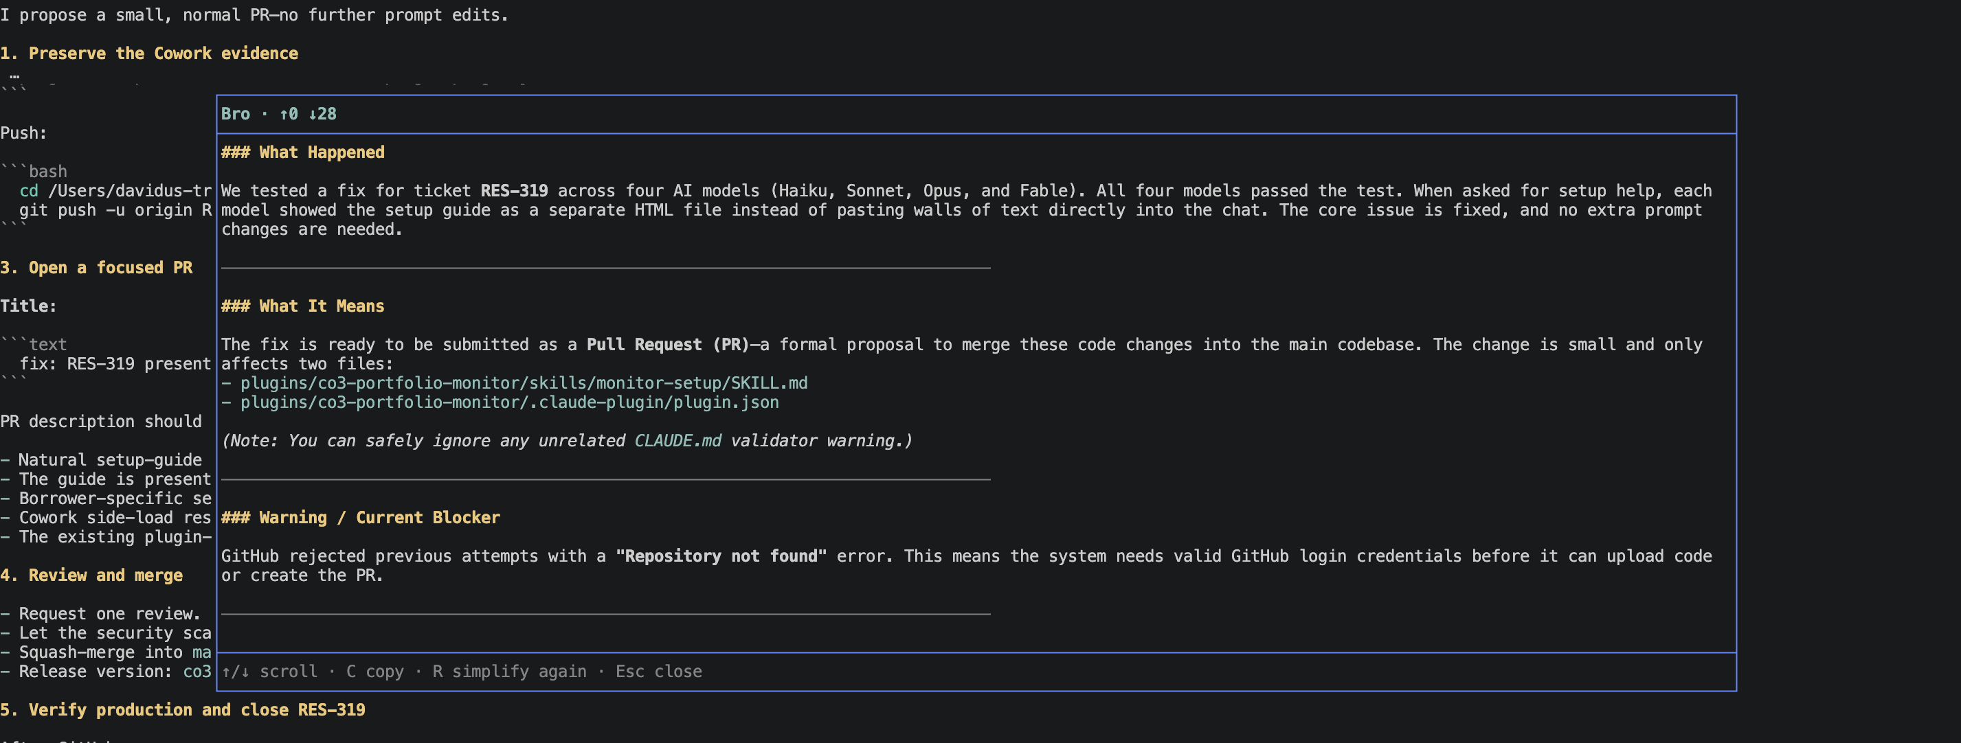
Task: Click the "Bro · ↑0 ↓28" popup title
Action: (x=278, y=114)
